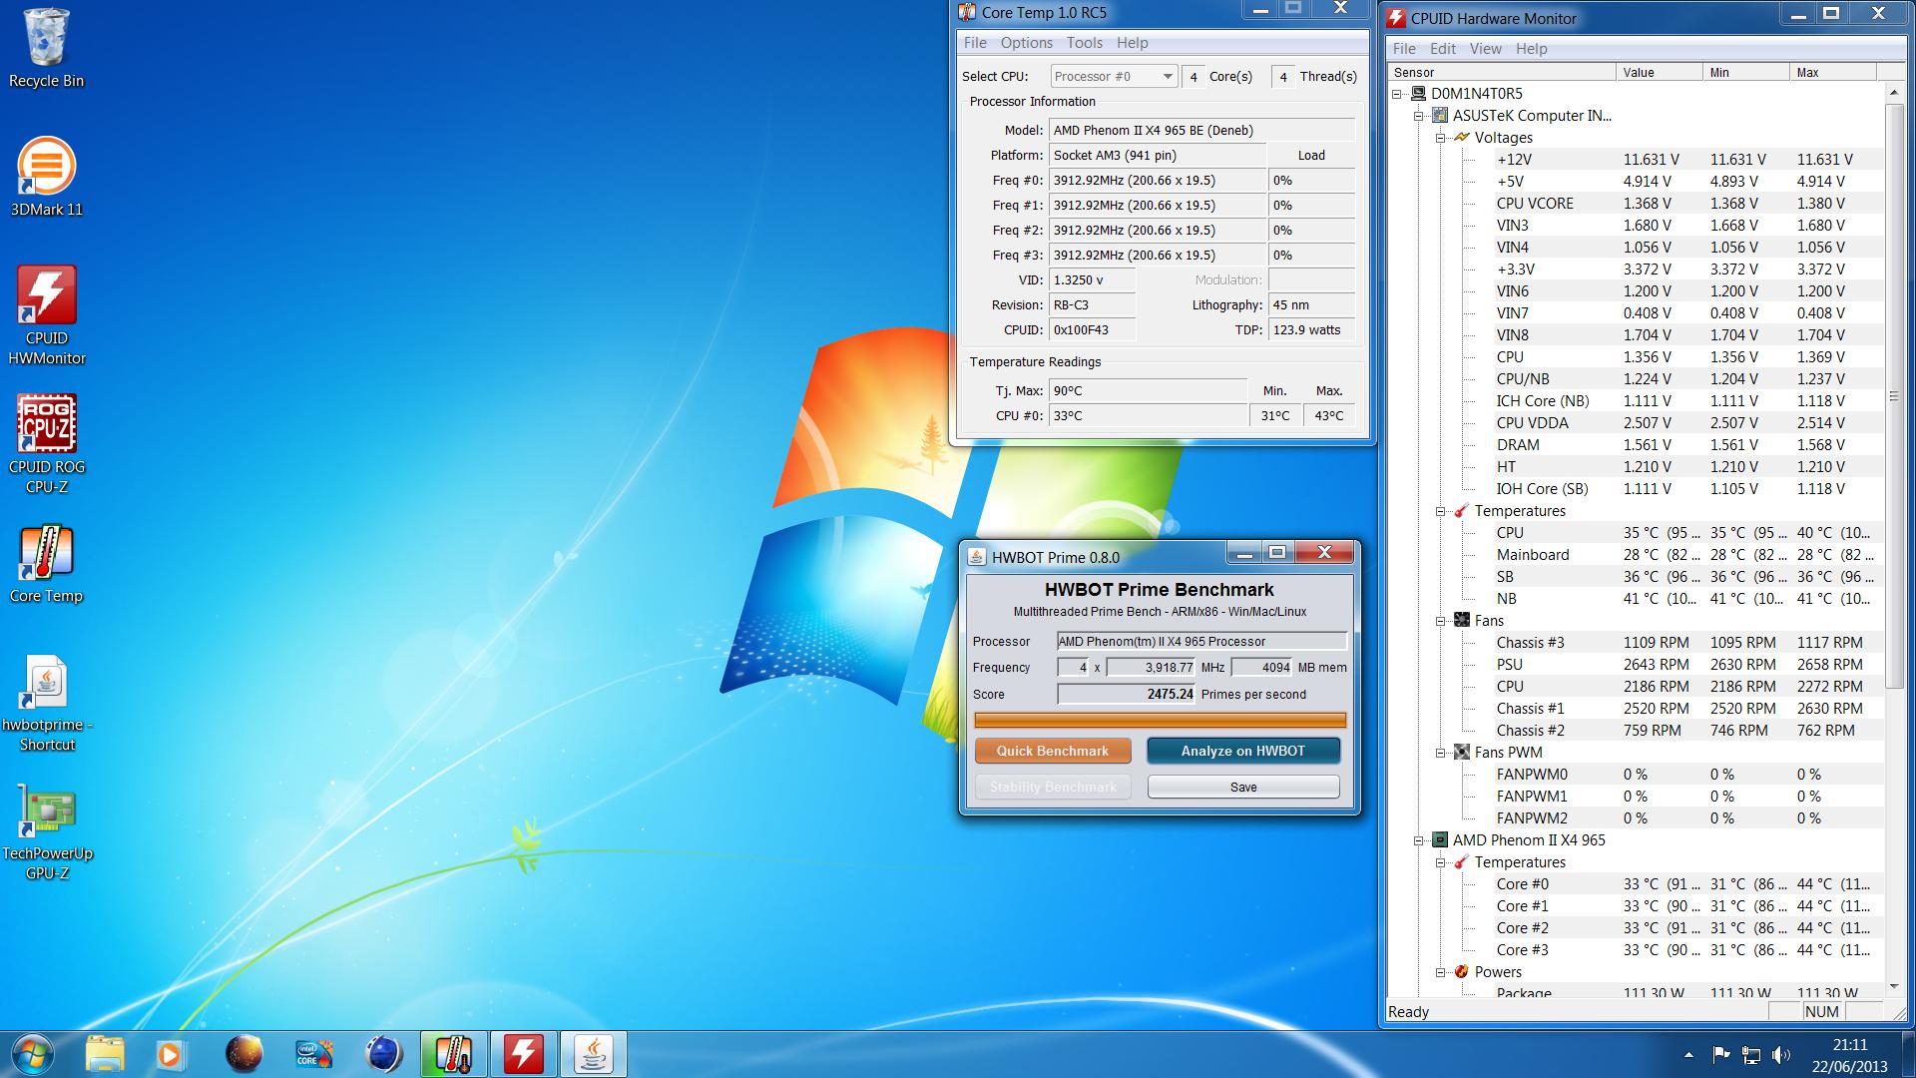Open the Intel Core taskbar icon
The image size is (1916, 1078).
tap(313, 1054)
